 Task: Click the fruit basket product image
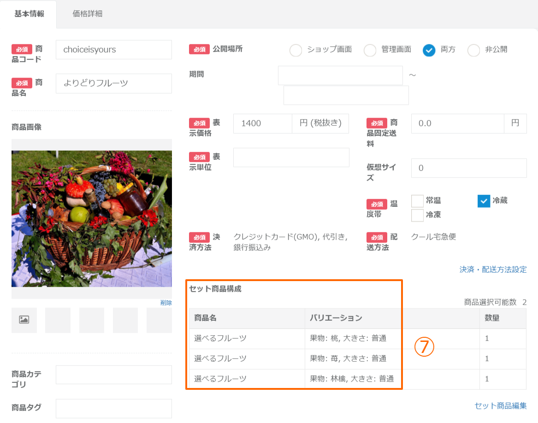(x=91, y=219)
